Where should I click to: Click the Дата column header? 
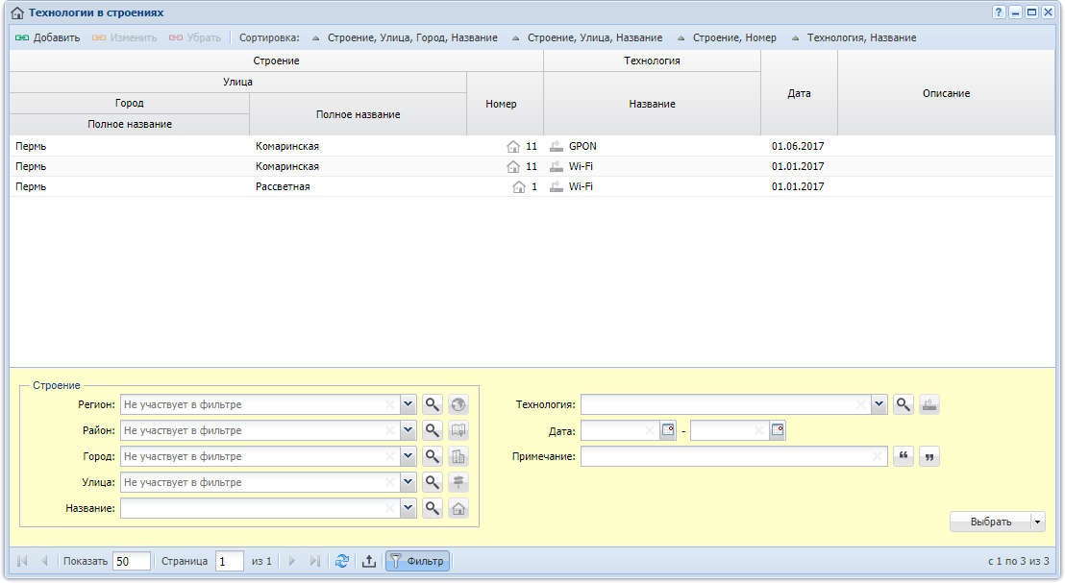(799, 93)
